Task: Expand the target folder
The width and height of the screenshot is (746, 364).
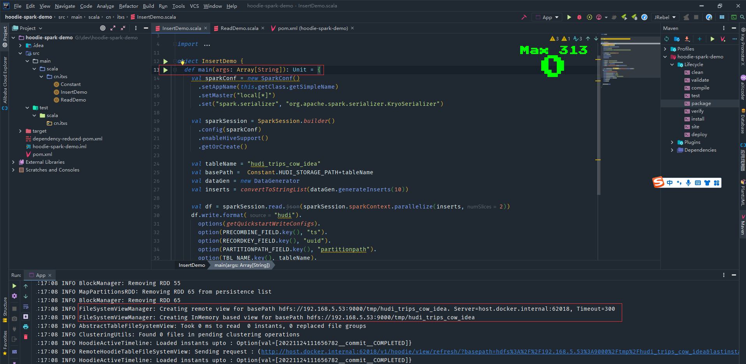Action: pyautogui.click(x=20, y=131)
